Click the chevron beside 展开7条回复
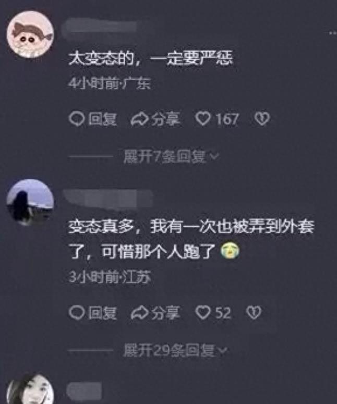The width and height of the screenshot is (337, 404). (x=214, y=156)
